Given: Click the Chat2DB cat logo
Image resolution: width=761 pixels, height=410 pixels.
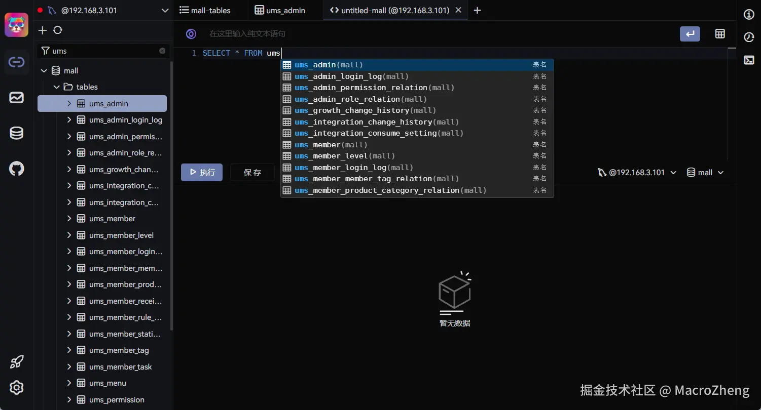Looking at the screenshot, I should [x=17, y=25].
